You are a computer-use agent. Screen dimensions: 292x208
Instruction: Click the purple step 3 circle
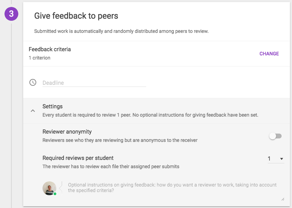tap(11, 14)
